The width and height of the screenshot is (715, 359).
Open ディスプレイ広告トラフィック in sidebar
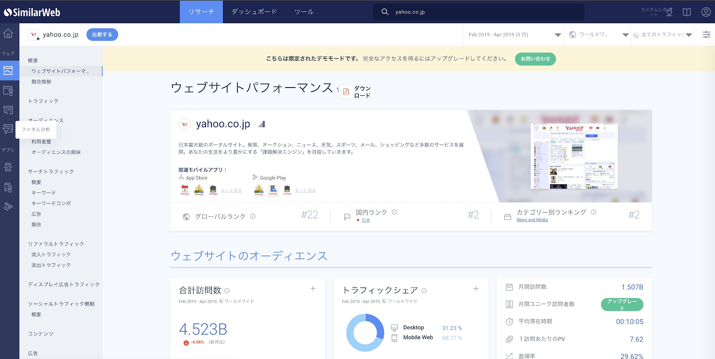[64, 284]
